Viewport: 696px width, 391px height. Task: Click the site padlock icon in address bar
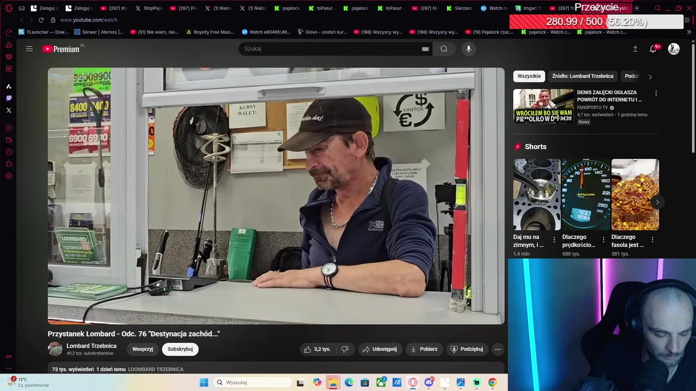53,20
